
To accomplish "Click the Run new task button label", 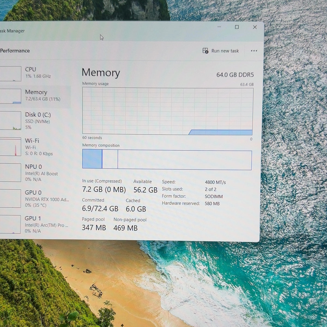I will 225,51.
